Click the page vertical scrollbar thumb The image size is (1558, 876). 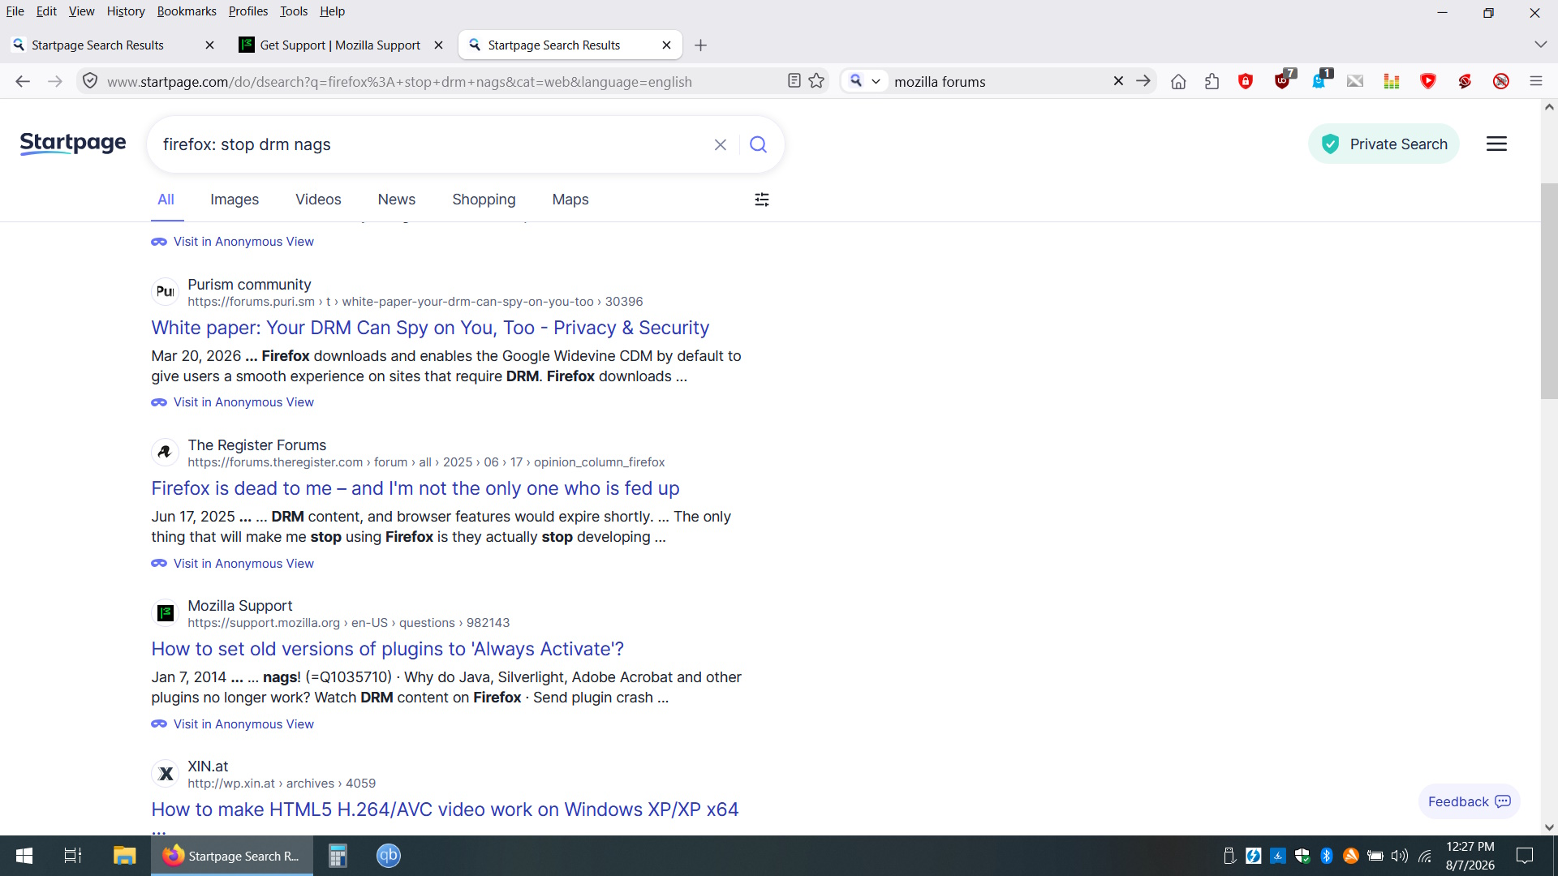click(x=1549, y=291)
